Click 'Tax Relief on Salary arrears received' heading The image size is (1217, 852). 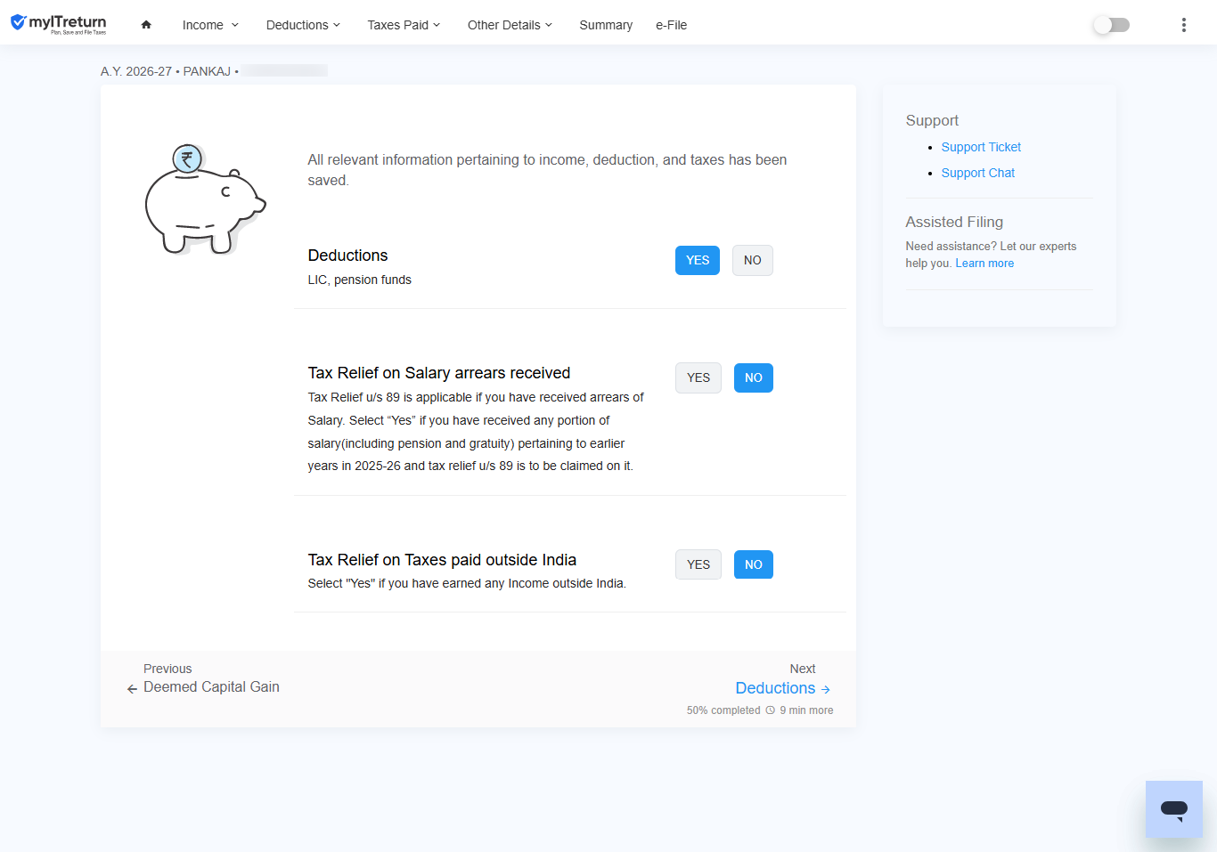tap(439, 373)
